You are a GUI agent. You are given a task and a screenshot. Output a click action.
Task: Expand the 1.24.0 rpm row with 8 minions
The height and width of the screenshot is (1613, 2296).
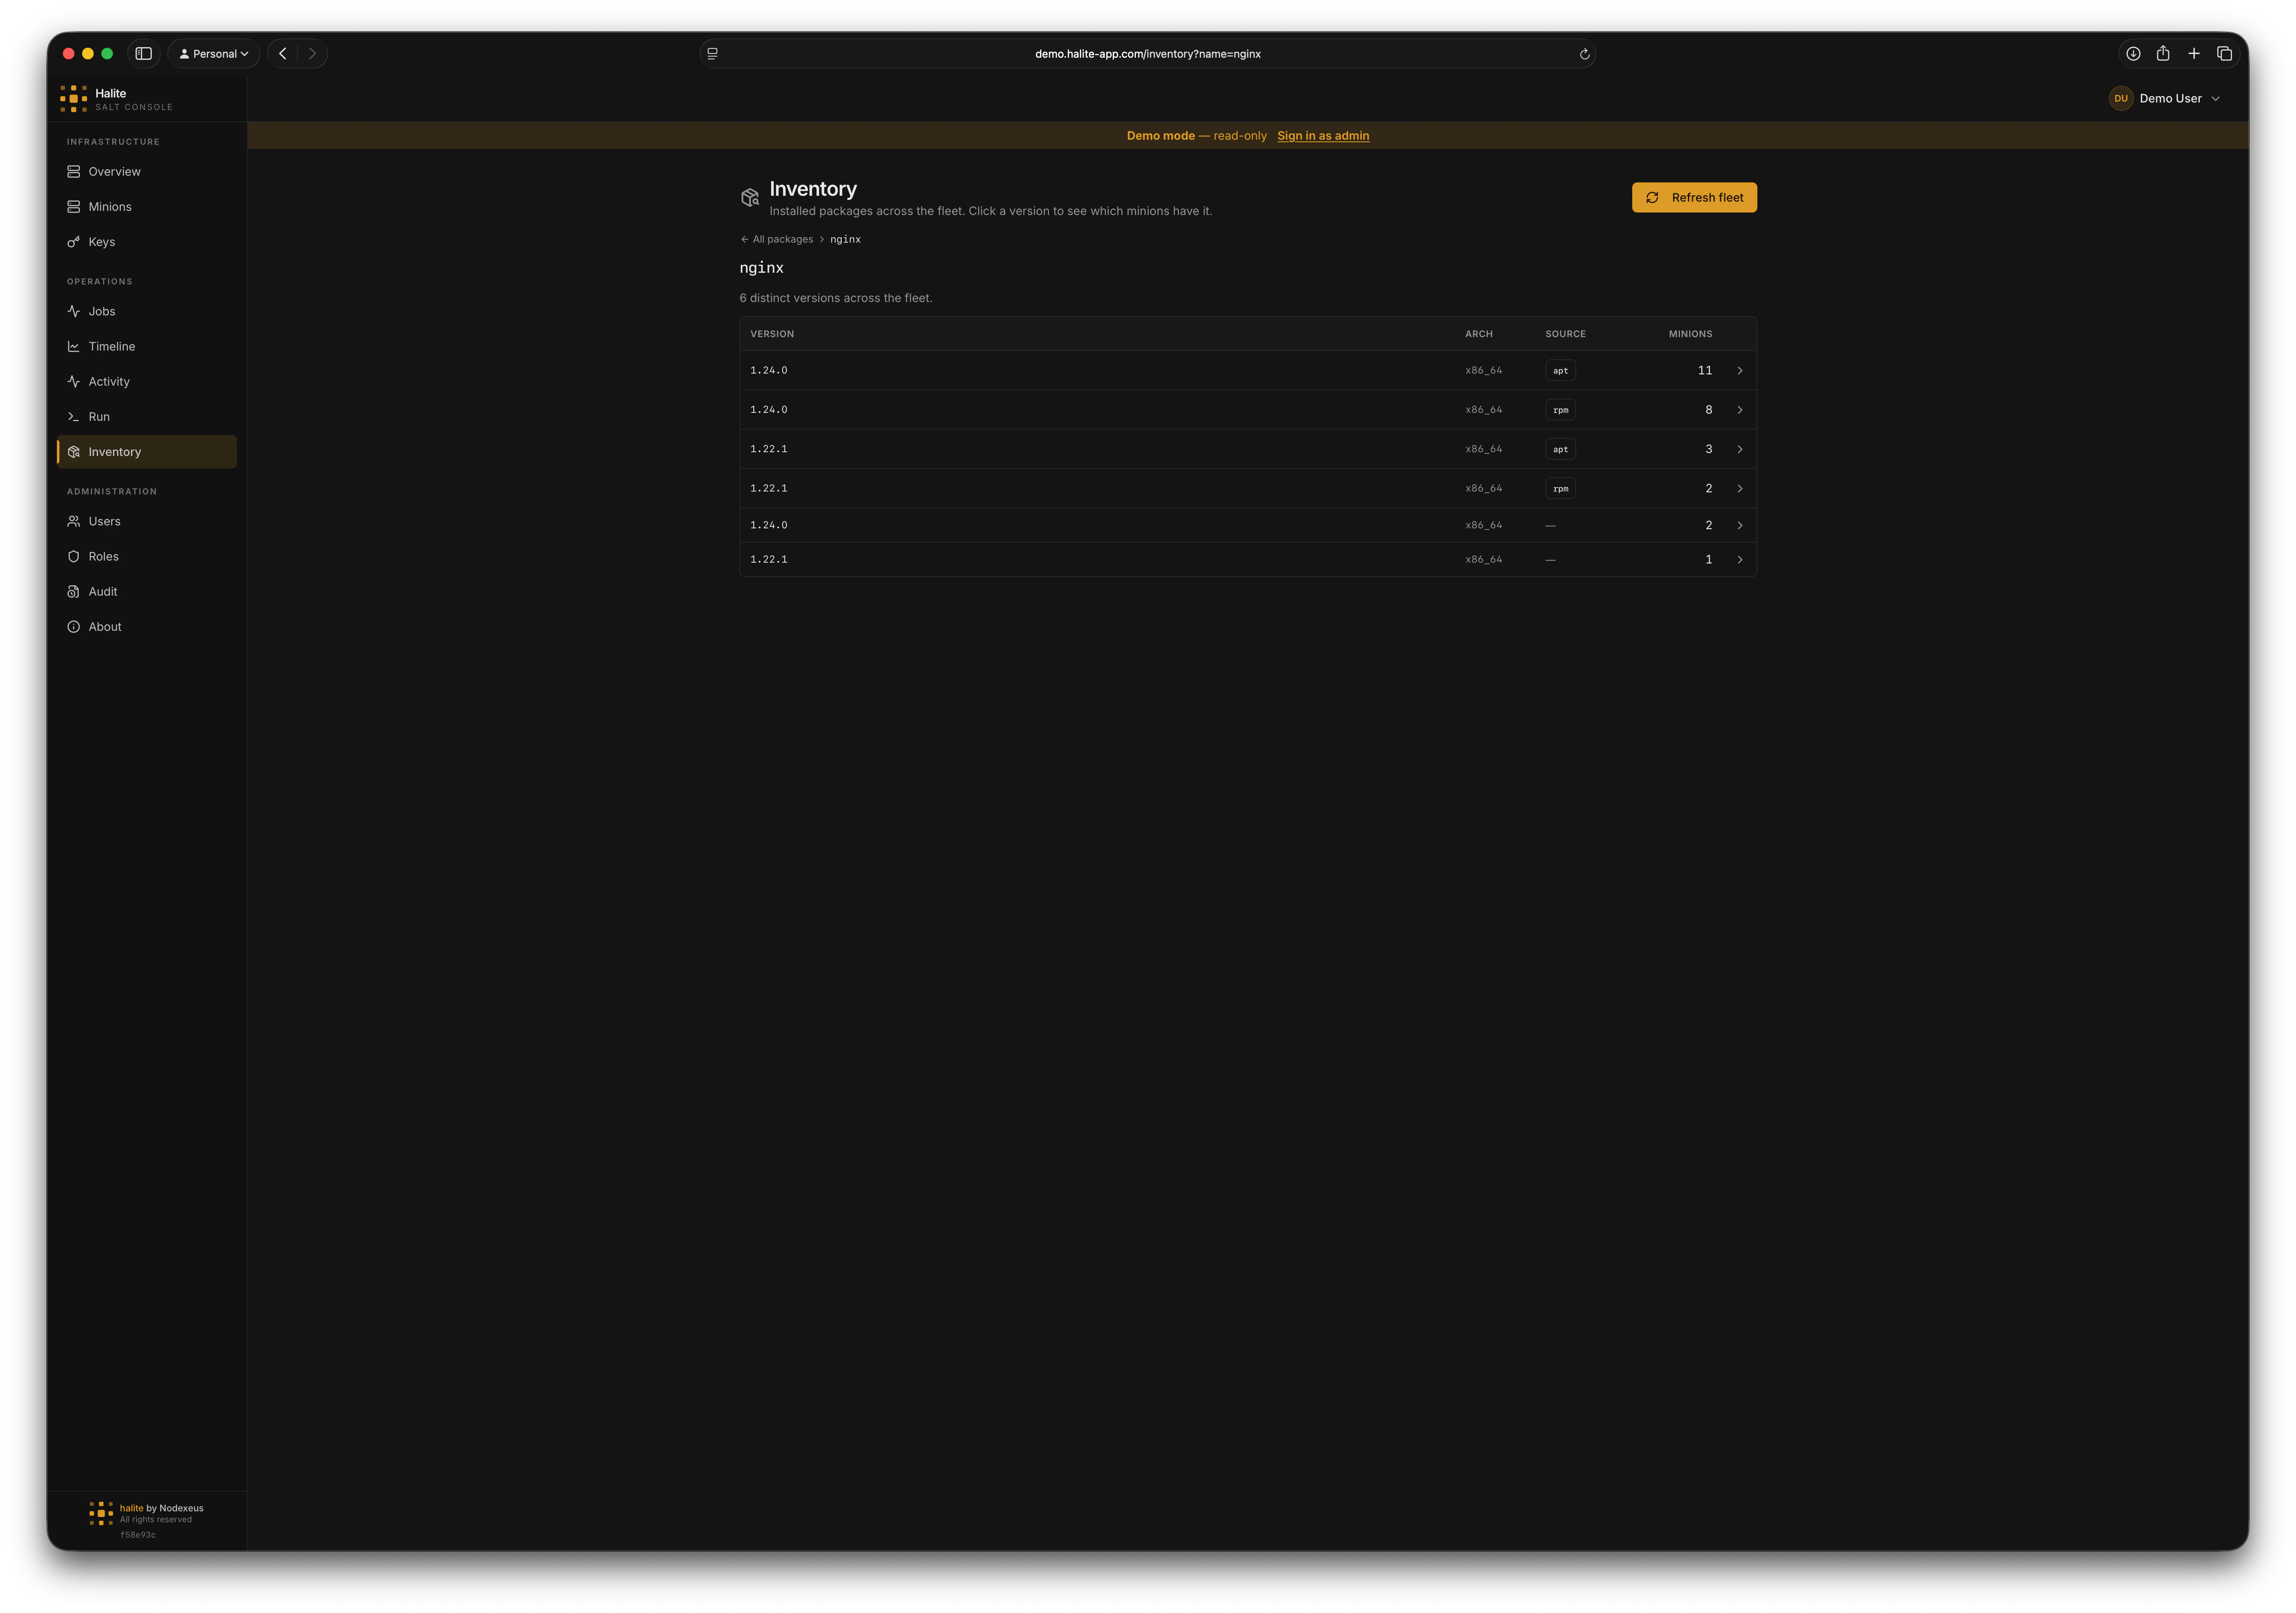click(1248, 410)
